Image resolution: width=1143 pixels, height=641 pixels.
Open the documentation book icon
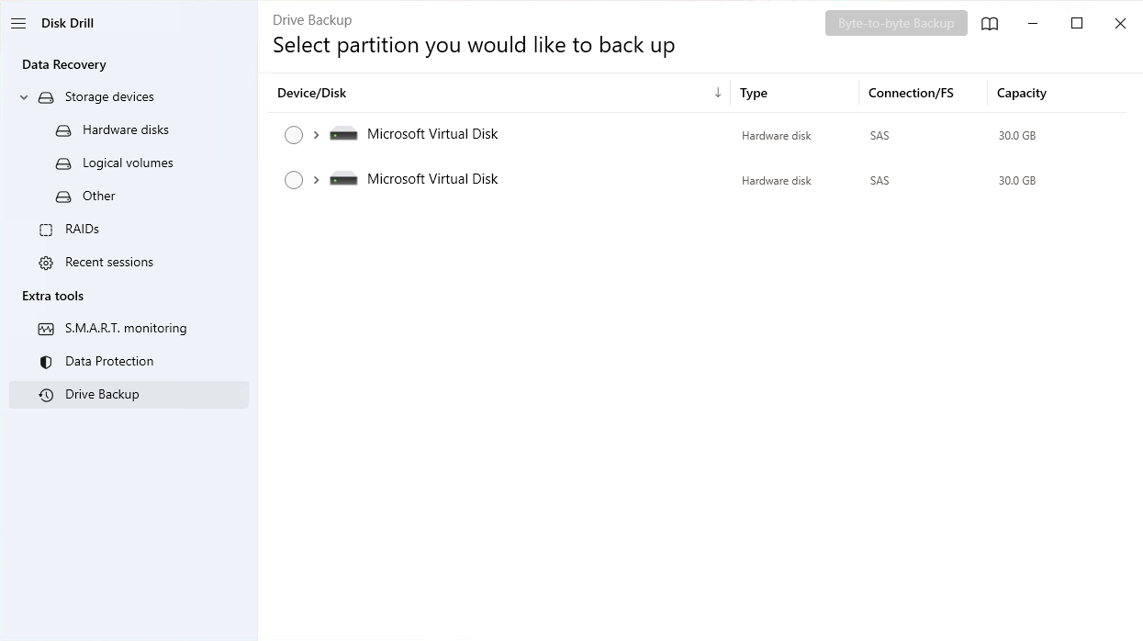[990, 23]
